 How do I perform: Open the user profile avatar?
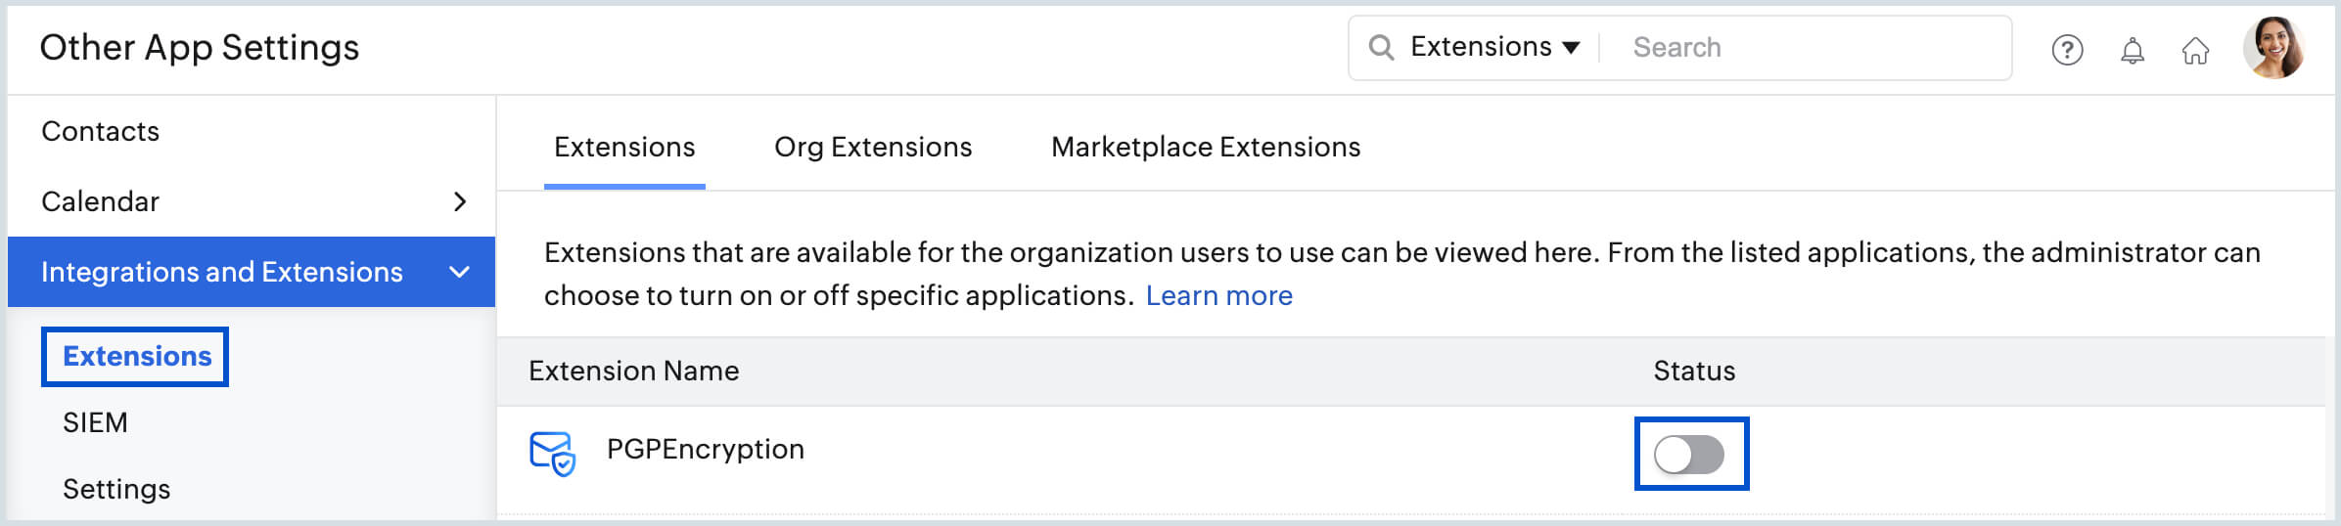2273,48
